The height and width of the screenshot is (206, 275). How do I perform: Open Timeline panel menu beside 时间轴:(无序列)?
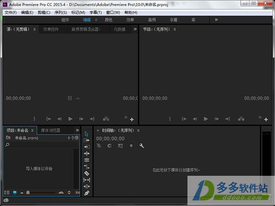click(138, 130)
